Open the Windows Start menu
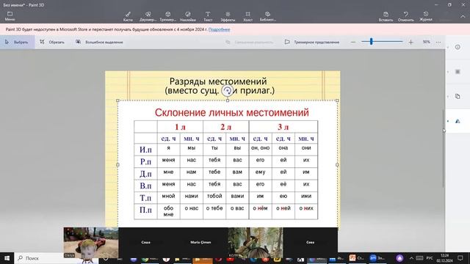Screen dimensions: 470x264 tap(7, 258)
